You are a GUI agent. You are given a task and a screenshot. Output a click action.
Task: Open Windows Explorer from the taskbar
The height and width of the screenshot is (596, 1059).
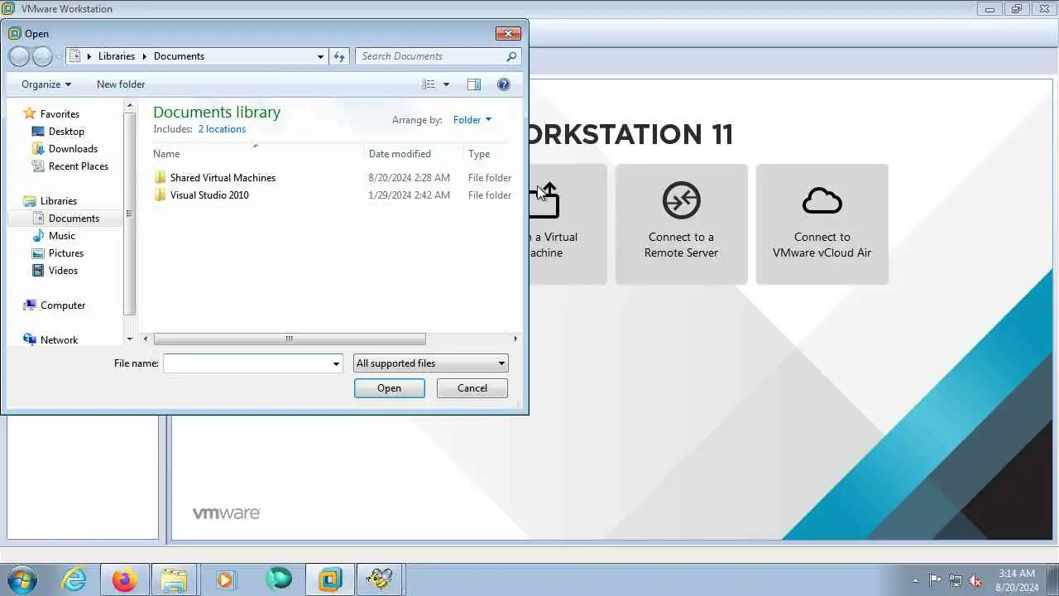click(x=175, y=579)
